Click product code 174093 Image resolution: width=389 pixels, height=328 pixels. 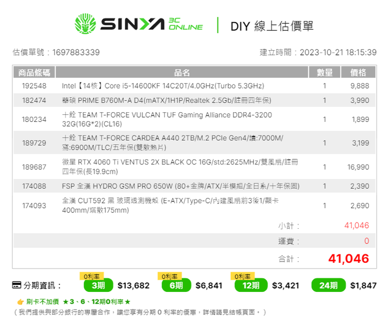point(34,206)
